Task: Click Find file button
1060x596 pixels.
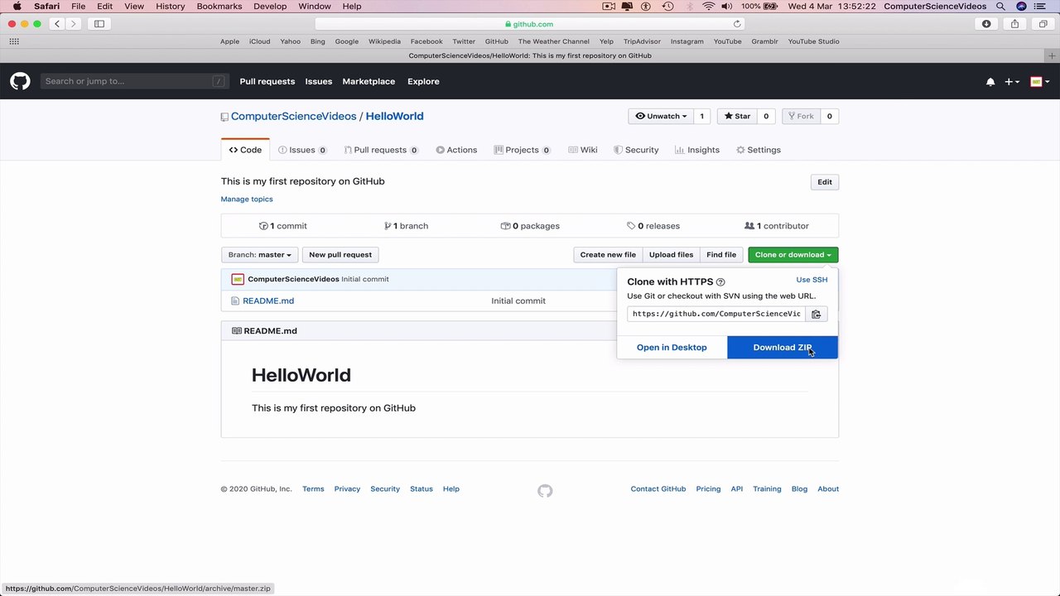Action: pos(721,255)
